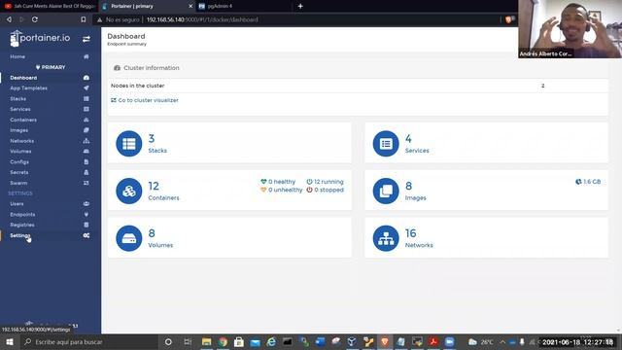Open Home in the sidebar
The height and width of the screenshot is (350, 622).
click(17, 56)
